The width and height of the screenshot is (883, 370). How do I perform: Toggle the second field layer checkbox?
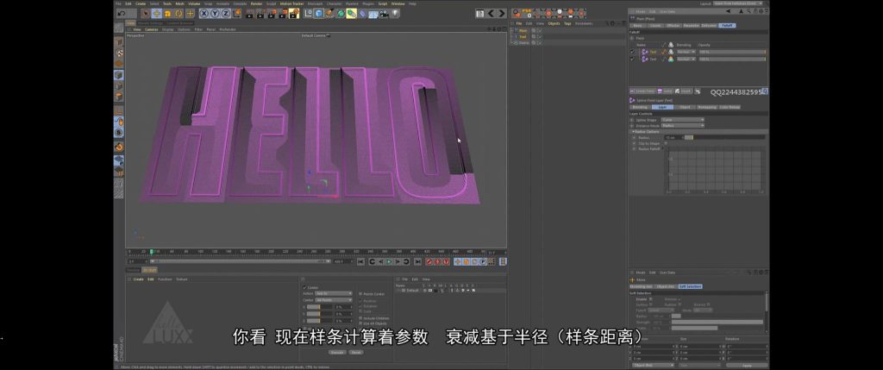point(631,60)
